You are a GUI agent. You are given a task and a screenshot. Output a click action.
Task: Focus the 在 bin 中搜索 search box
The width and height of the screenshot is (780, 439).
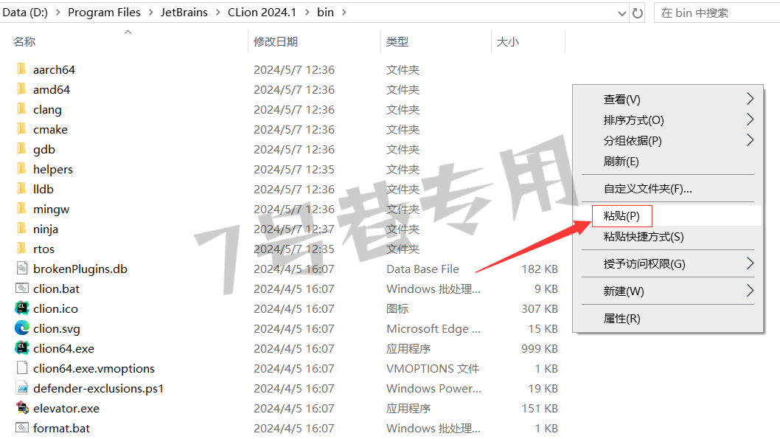pos(717,13)
